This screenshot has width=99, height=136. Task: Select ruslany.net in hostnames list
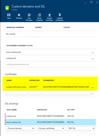(x=11, y=58)
